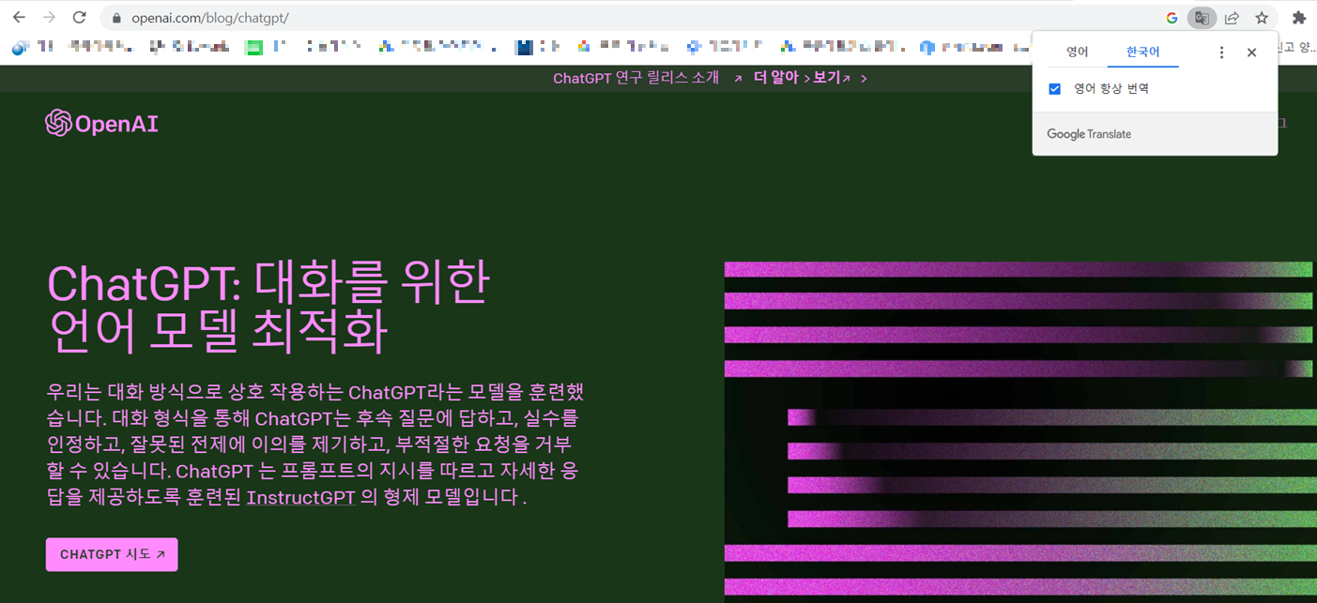Open the browser extensions puzzle icon
The image size is (1317, 603).
click(x=1298, y=17)
